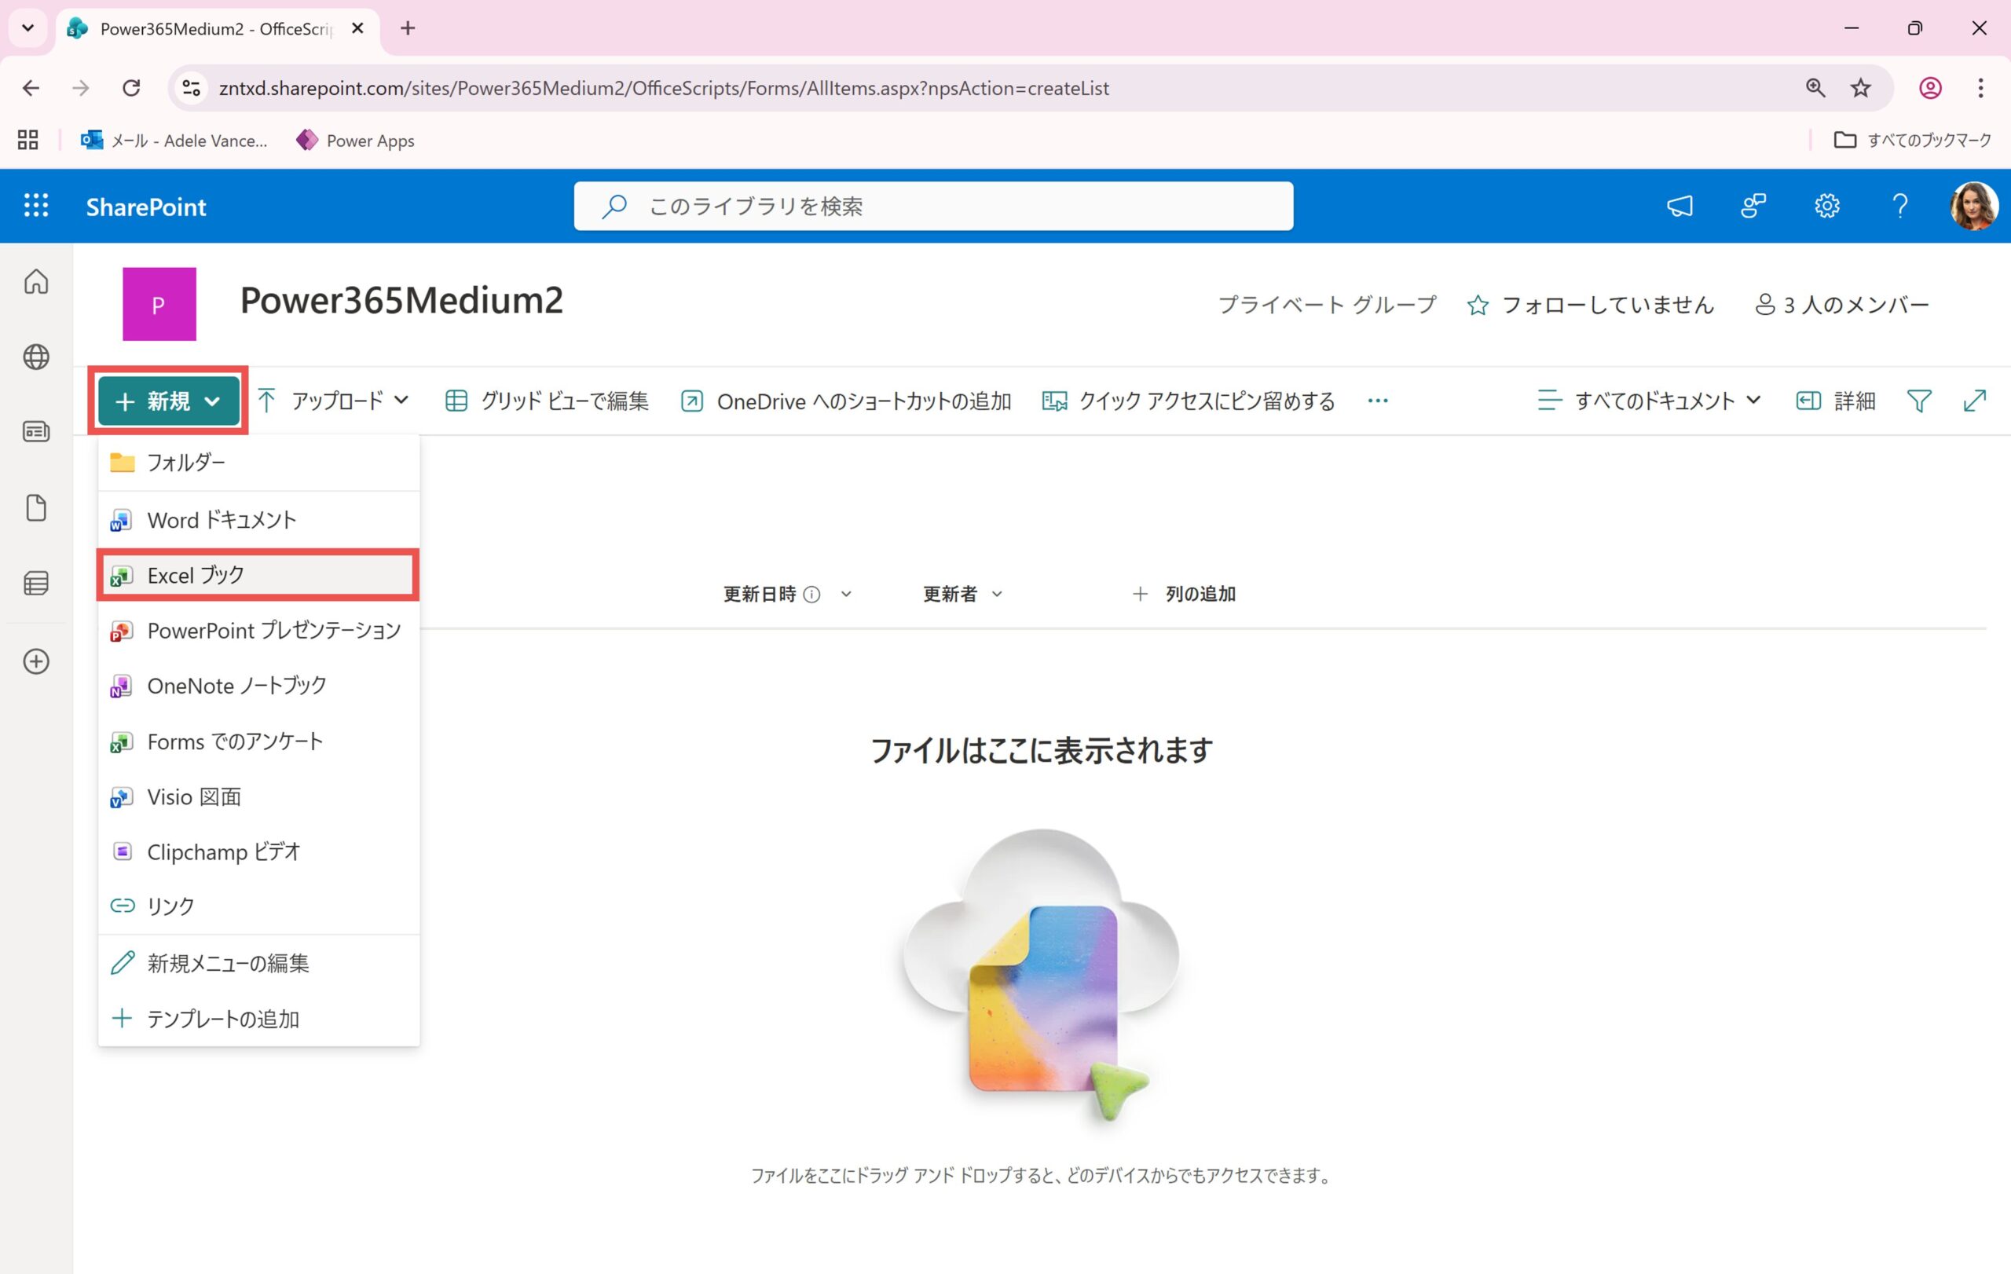Click the Home icon in left sidebar

[x=36, y=281]
